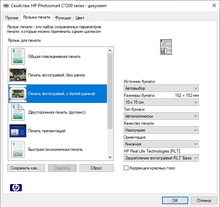Click the shortcut list scrollbar thumb
220x207 pixels.
[110, 91]
